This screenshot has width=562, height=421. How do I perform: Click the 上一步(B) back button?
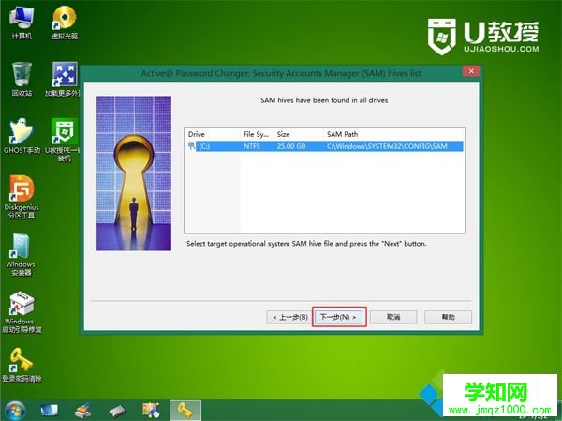coord(289,317)
